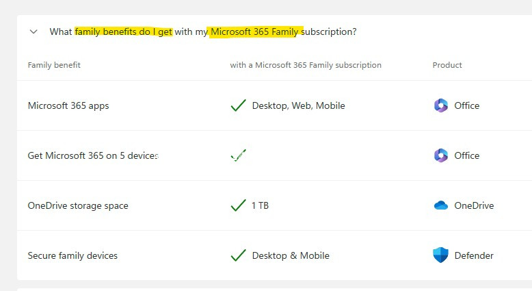The image size is (532, 291).
Task: Click the 1 TB storage value
Action: point(261,205)
